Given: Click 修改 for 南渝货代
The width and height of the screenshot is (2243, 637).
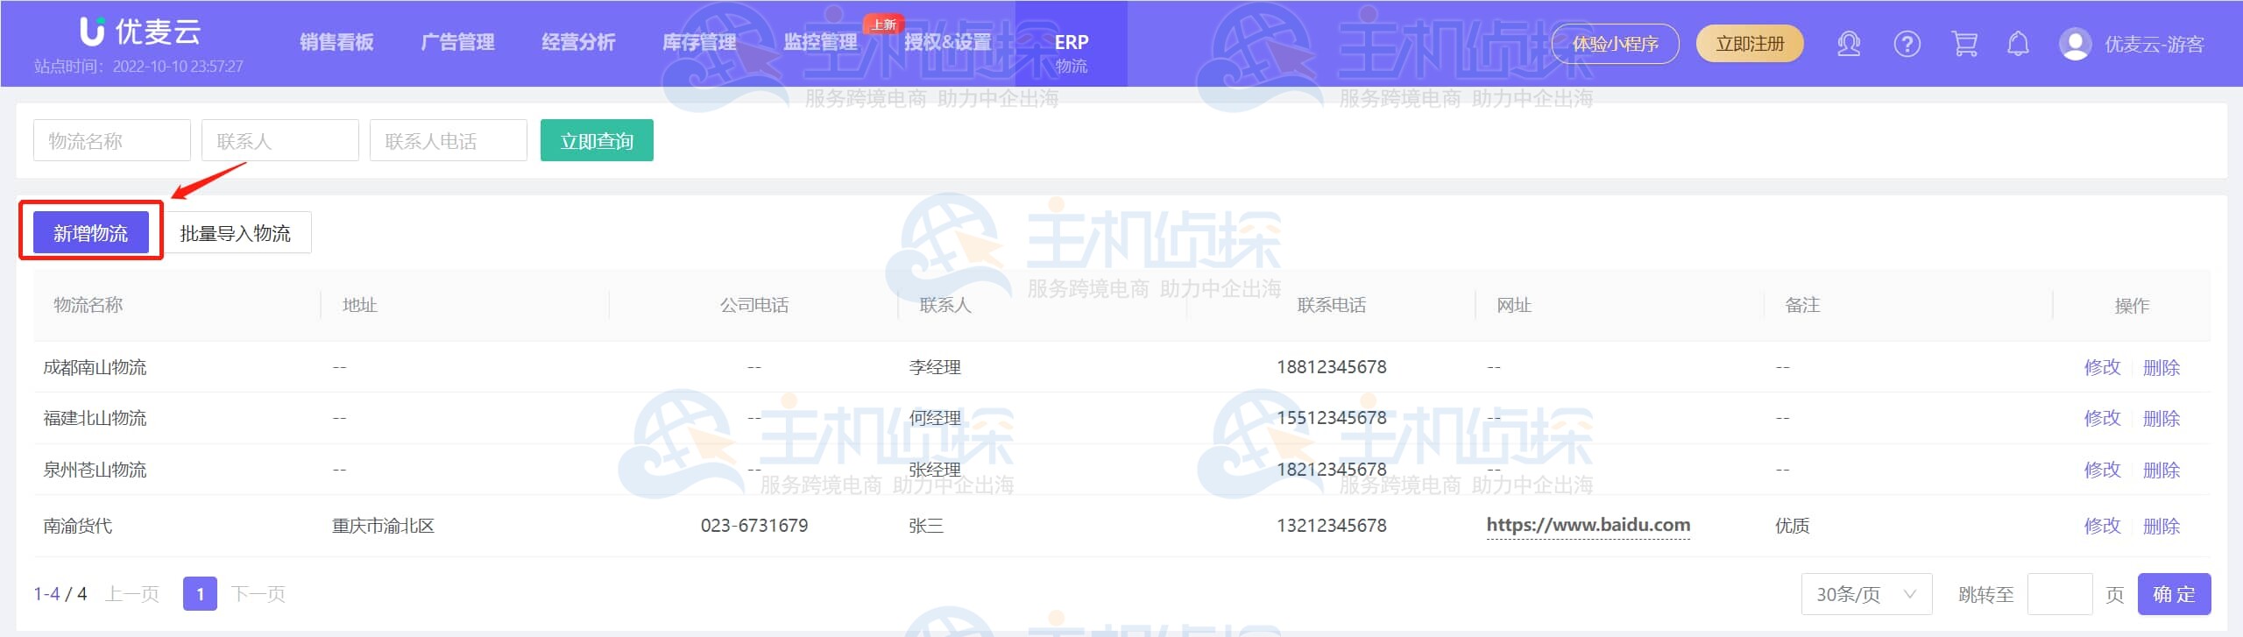Looking at the screenshot, I should click(x=2103, y=526).
